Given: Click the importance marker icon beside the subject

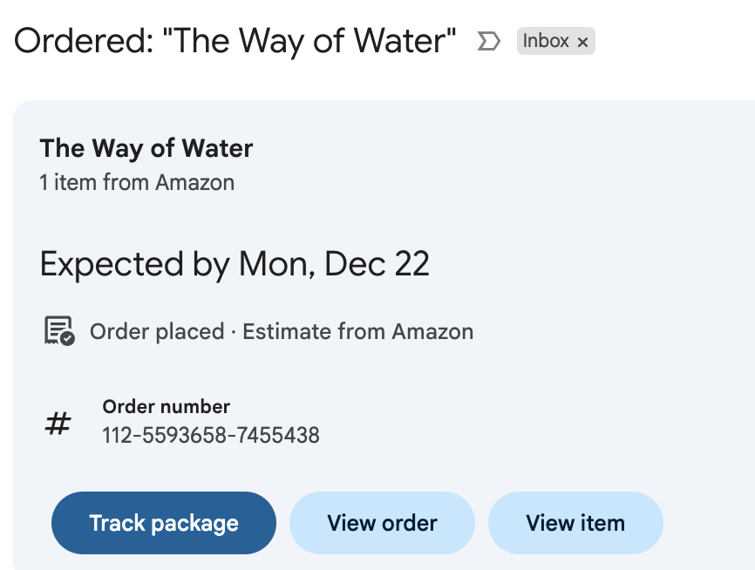Looking at the screenshot, I should point(489,41).
